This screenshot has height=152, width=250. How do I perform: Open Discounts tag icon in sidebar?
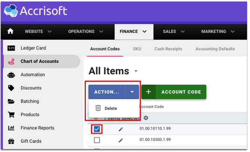[11, 88]
